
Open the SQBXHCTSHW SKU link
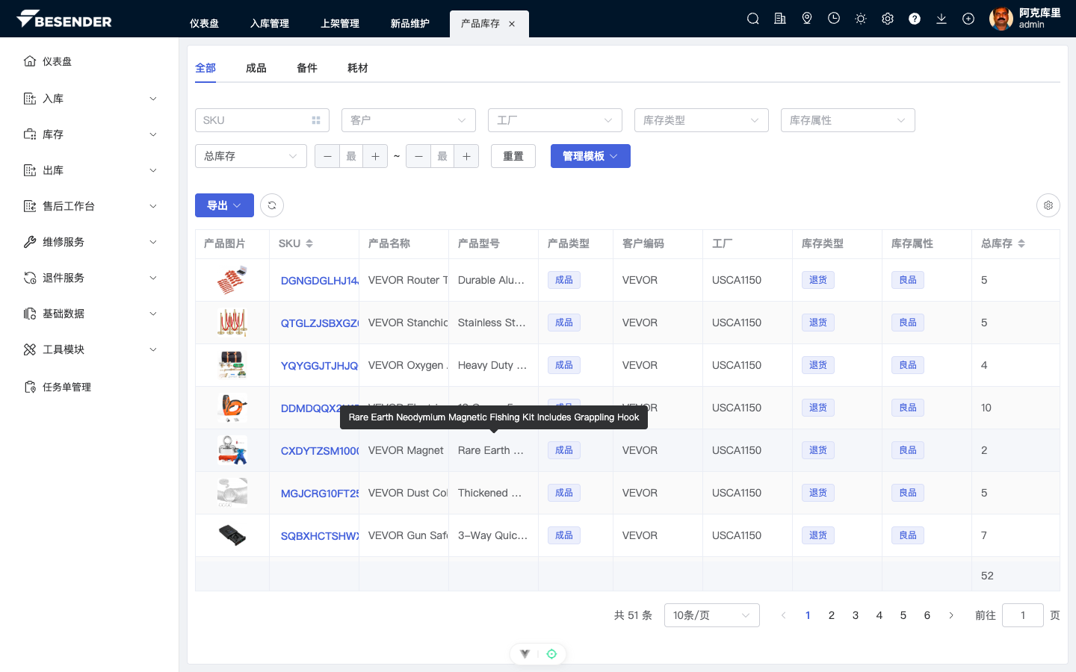click(x=320, y=536)
